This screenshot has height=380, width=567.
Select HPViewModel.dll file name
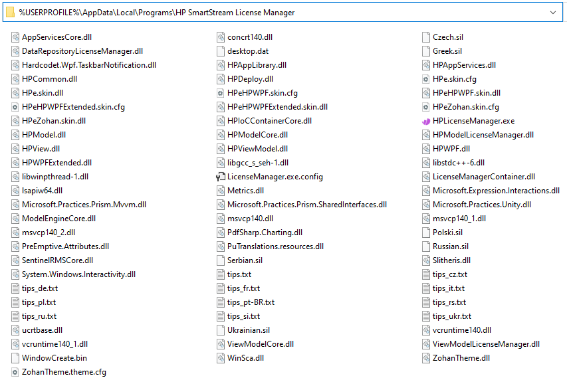tap(257, 149)
